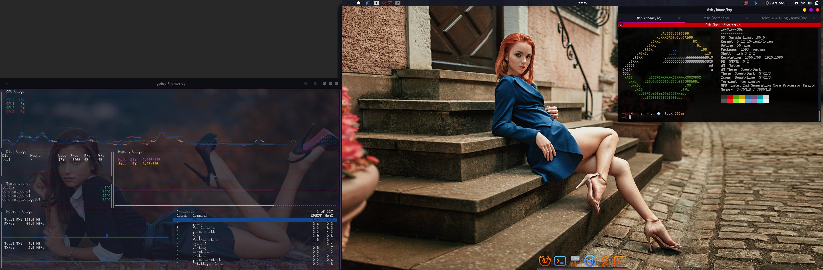Open the Bluetooth tray icon

tap(756, 3)
